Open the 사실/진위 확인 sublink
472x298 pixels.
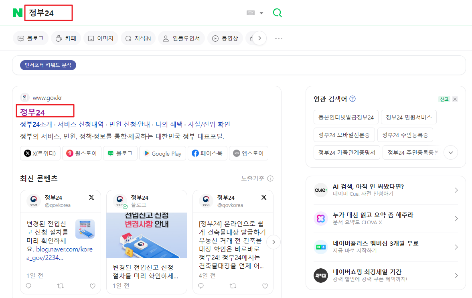[209, 124]
